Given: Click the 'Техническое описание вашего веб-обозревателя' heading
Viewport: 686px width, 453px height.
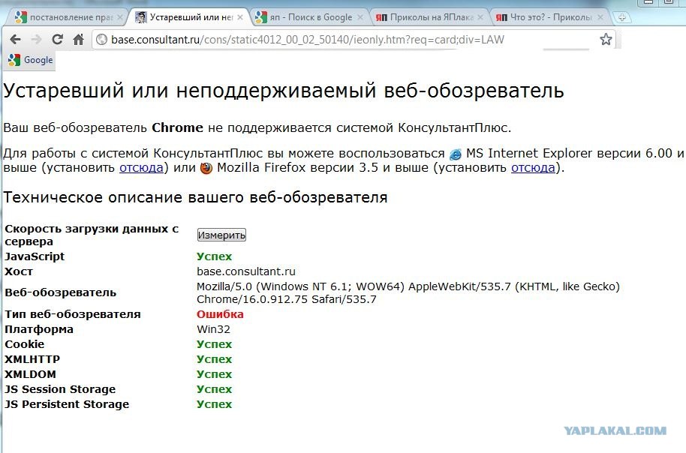Looking at the screenshot, I should [196, 198].
